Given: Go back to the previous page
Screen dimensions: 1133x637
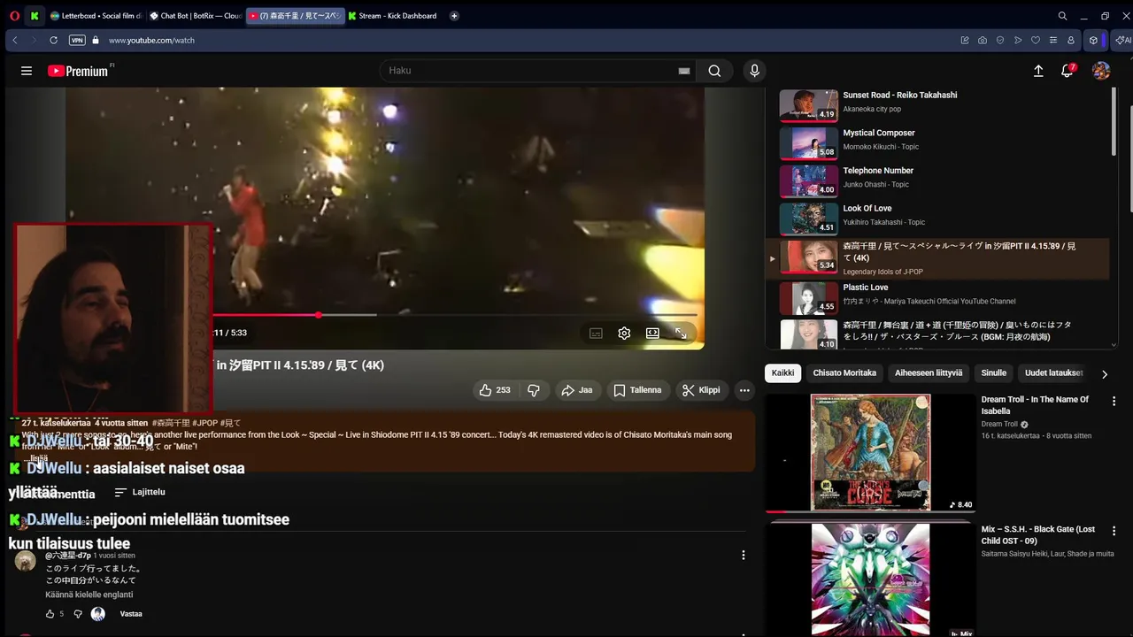Looking at the screenshot, I should coord(15,40).
